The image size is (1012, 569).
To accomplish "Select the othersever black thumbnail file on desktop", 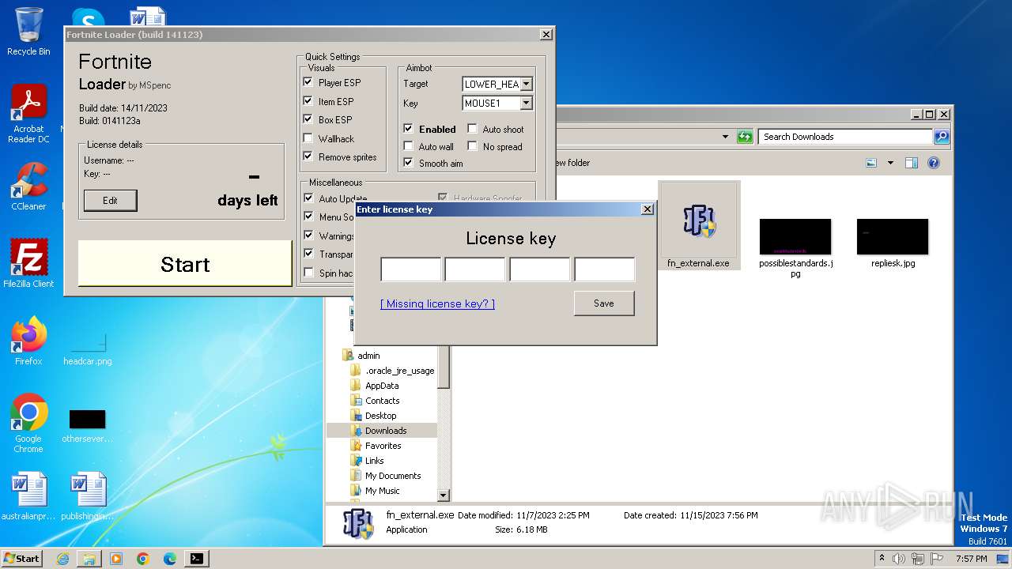I will click(x=87, y=425).
